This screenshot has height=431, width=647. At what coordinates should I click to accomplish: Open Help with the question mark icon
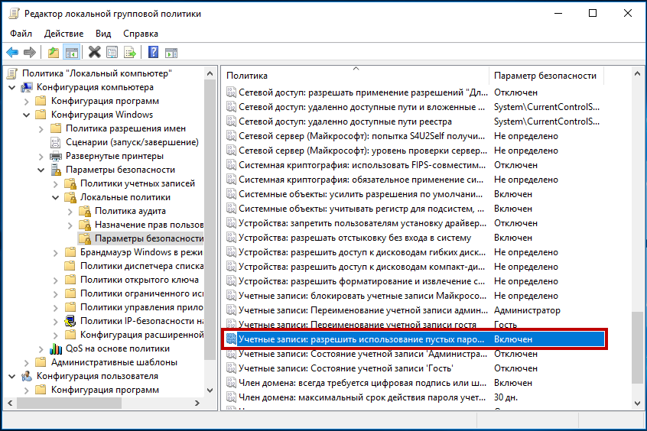tap(153, 53)
